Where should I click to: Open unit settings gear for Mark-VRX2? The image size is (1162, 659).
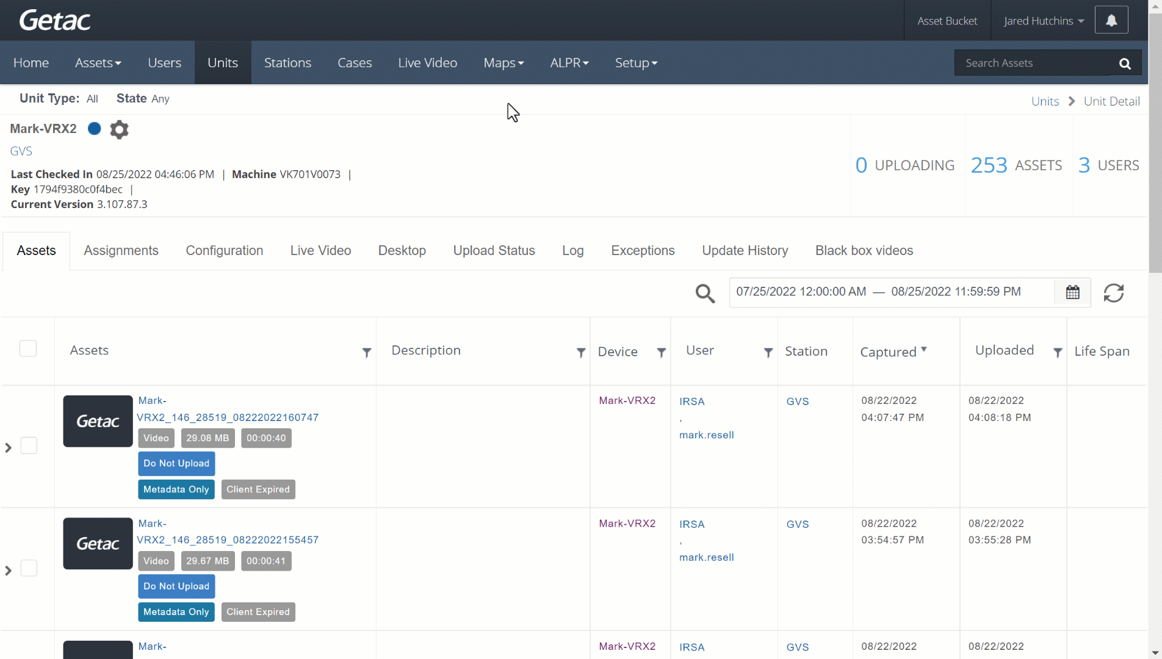point(119,129)
